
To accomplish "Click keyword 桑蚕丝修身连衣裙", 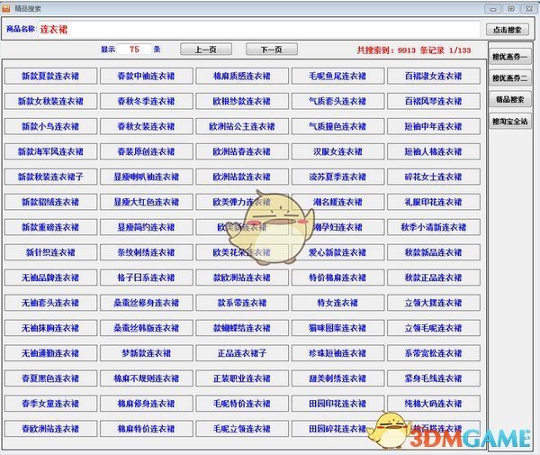I will [x=147, y=303].
